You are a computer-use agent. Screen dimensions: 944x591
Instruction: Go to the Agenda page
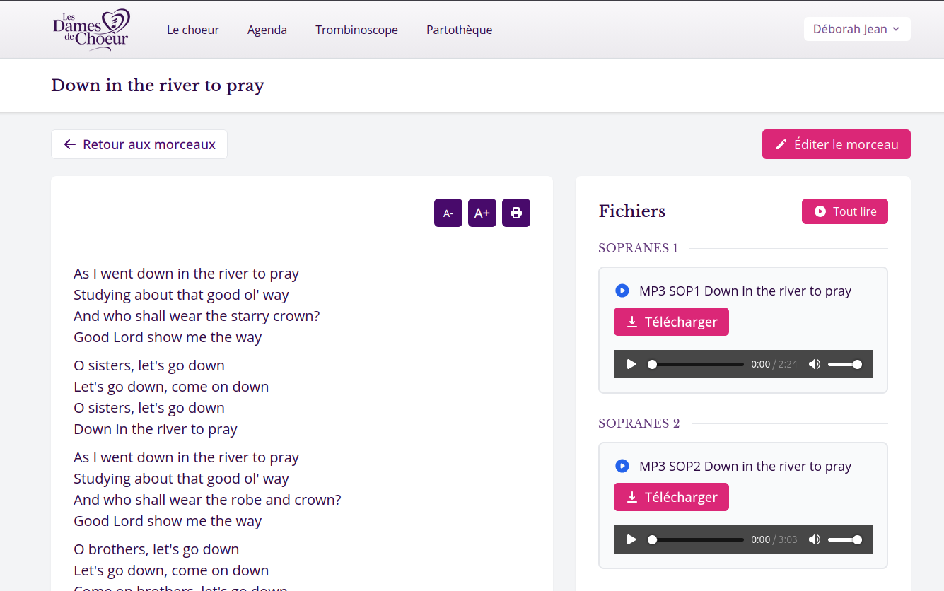267,30
